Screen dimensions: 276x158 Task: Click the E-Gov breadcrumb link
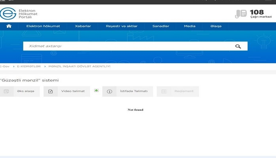(5, 66)
